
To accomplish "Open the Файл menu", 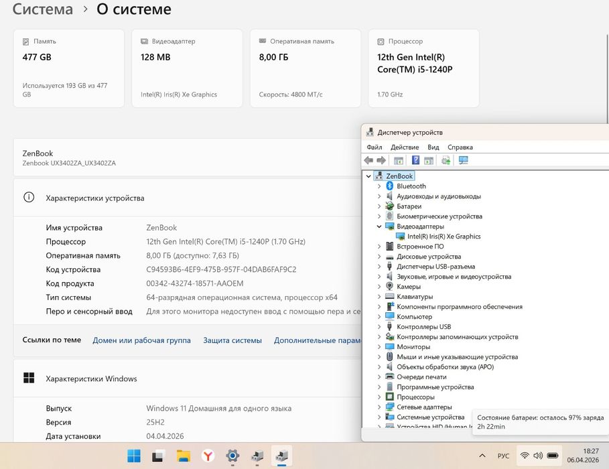I will [x=375, y=147].
